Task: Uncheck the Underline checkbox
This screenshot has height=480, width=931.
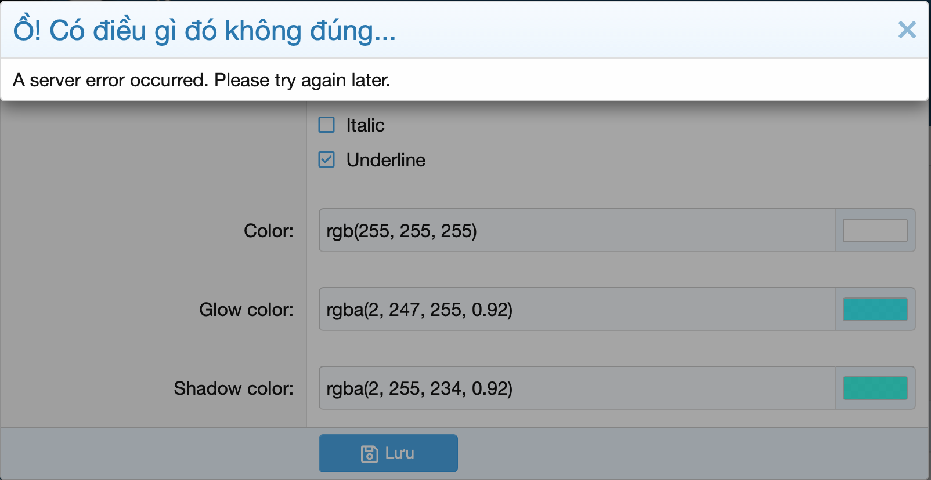Action: click(327, 159)
